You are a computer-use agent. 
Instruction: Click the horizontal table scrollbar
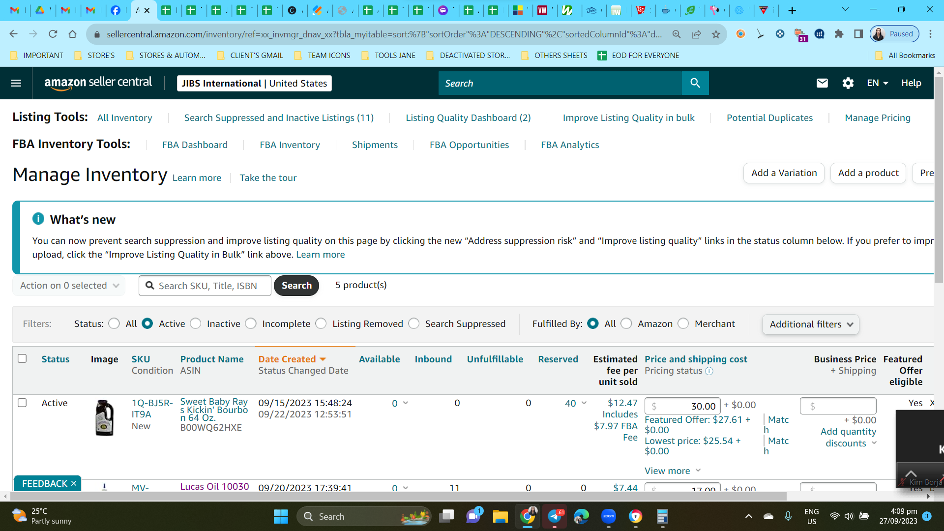[398, 496]
